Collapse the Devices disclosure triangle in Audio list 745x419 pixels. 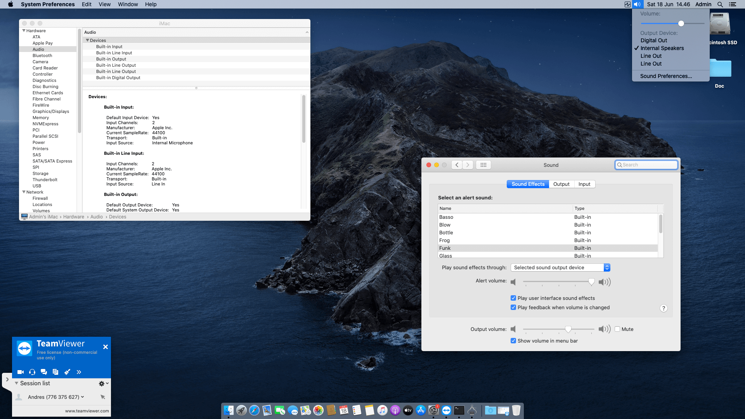[87, 40]
